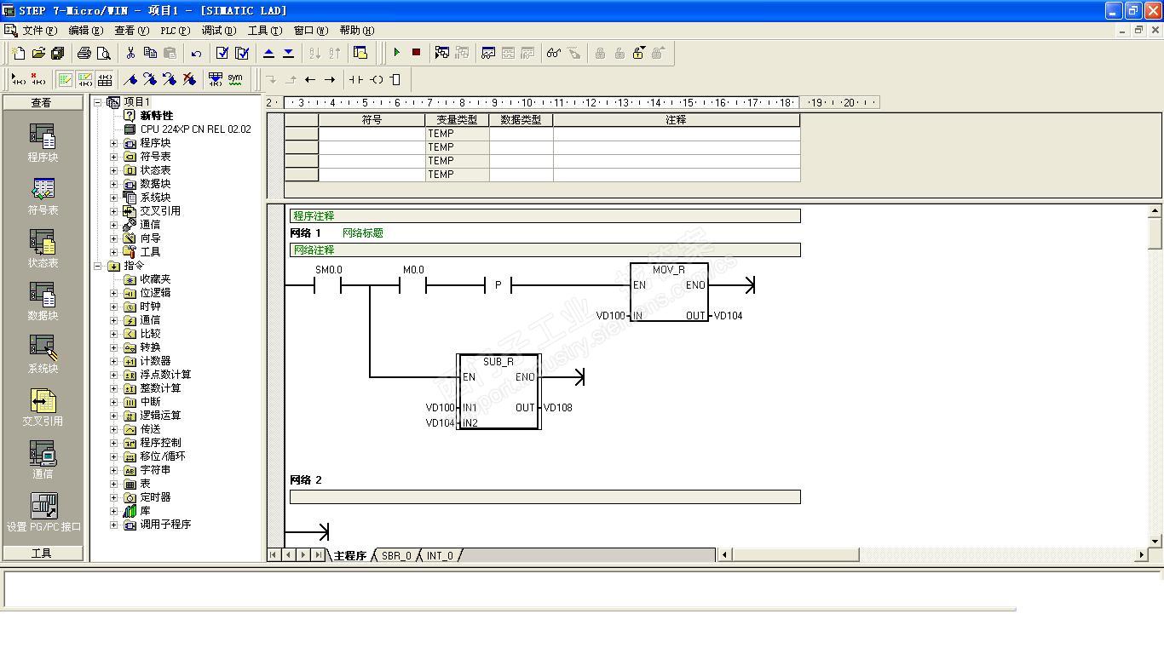The image size is (1164, 654).
Task: Click the 工具 navigation bar button
Action: pyautogui.click(x=42, y=553)
